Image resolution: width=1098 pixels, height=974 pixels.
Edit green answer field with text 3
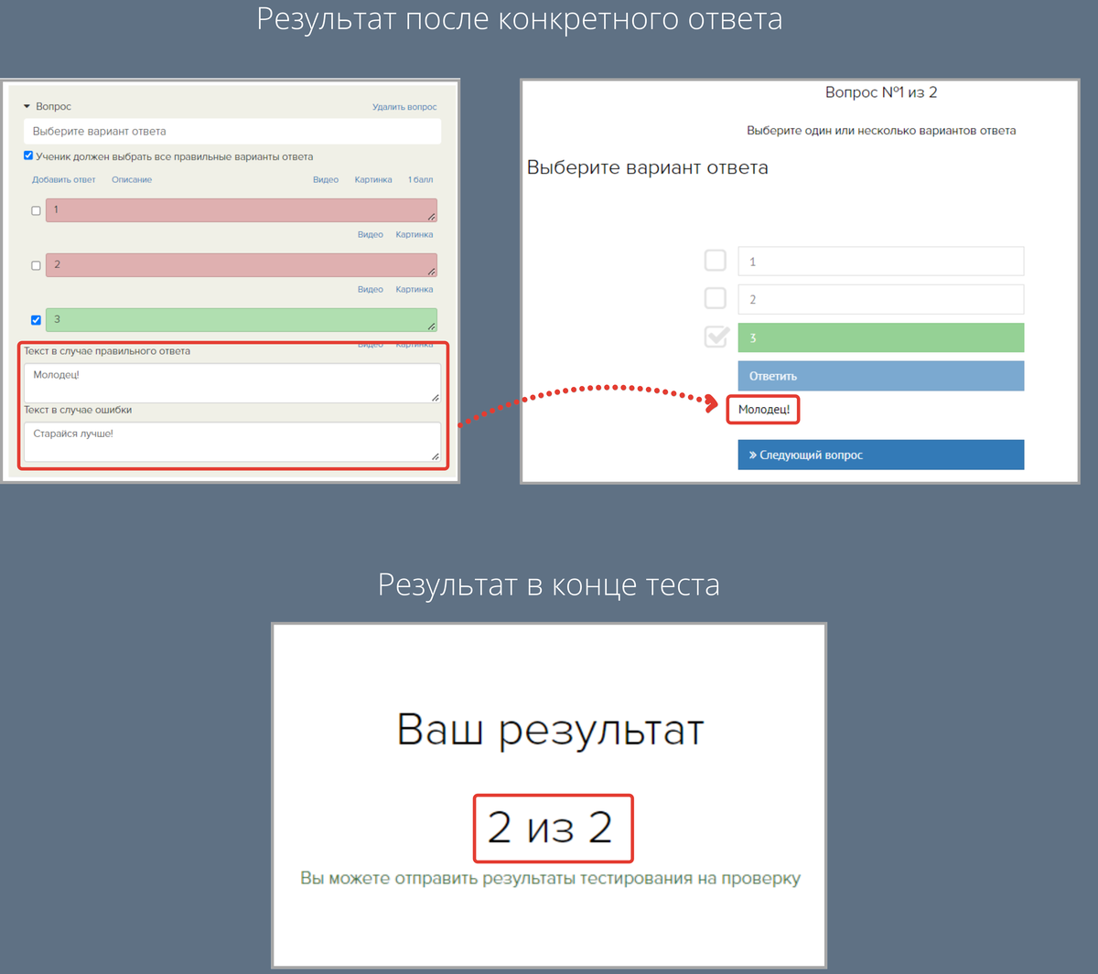[242, 320]
